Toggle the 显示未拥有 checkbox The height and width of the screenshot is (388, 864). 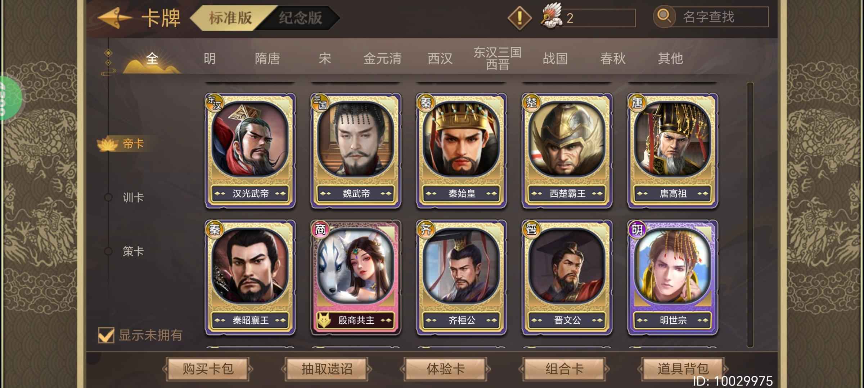point(106,335)
